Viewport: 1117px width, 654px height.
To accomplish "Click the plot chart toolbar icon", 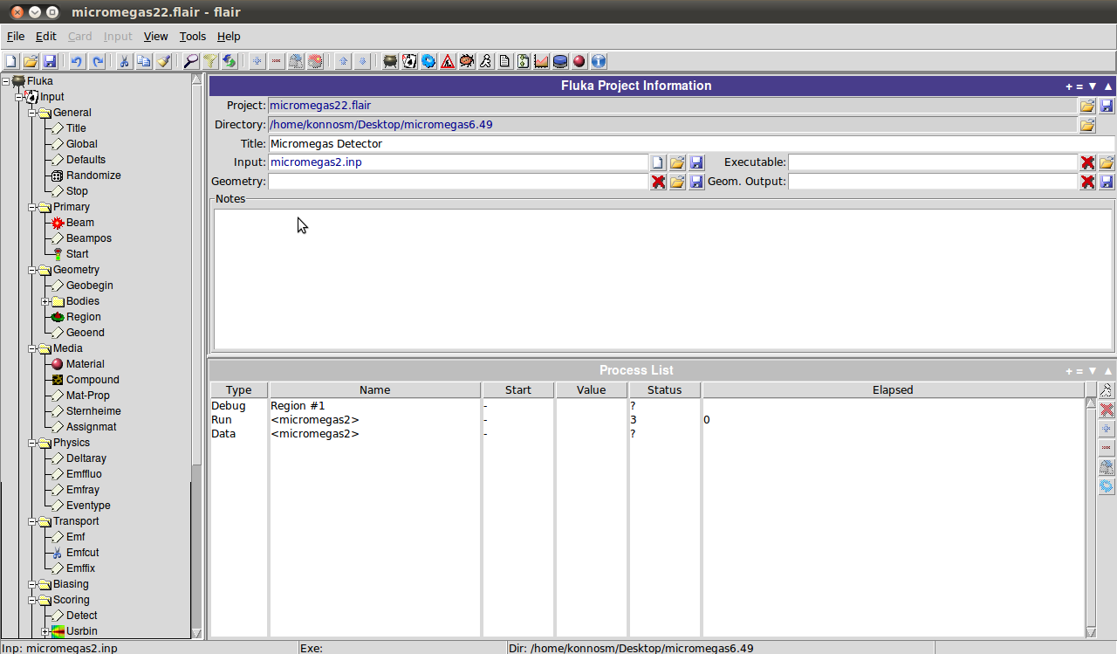I will point(542,61).
